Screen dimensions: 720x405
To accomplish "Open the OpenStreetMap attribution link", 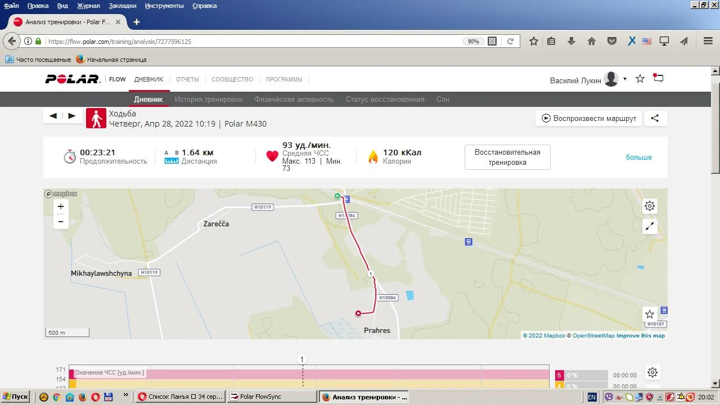I will pos(593,336).
